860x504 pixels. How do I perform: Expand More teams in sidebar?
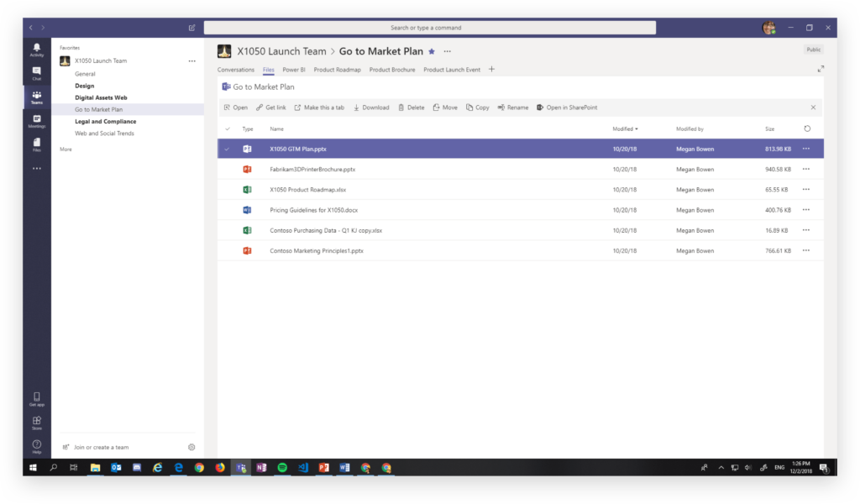pyautogui.click(x=66, y=150)
